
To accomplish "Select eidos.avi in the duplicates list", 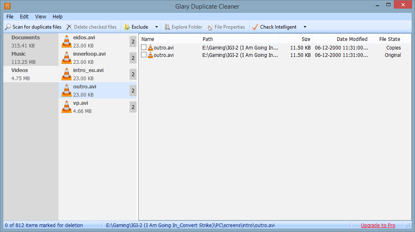I will 97,41.
